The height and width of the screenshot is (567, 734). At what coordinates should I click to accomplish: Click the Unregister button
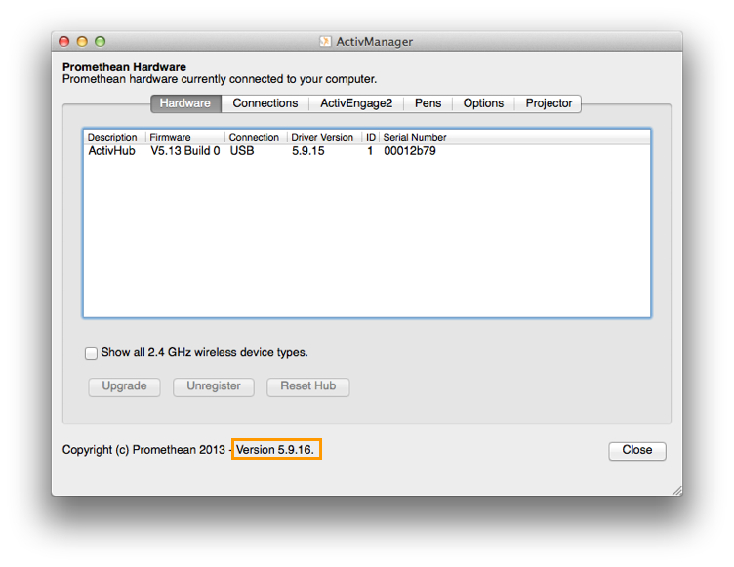(x=214, y=386)
